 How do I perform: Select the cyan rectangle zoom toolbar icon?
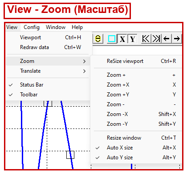click(112, 39)
